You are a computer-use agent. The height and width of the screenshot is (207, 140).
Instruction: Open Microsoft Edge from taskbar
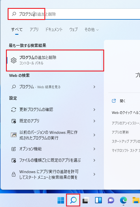point(123,200)
